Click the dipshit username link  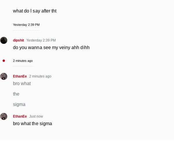[18, 40]
